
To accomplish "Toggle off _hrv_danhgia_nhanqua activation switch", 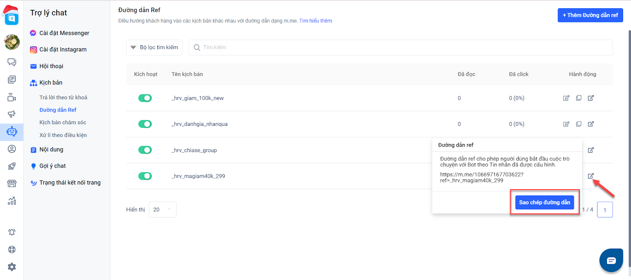I will click(x=145, y=124).
